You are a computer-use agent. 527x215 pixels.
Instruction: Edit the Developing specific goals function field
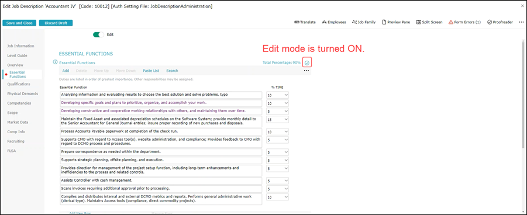(x=161, y=103)
